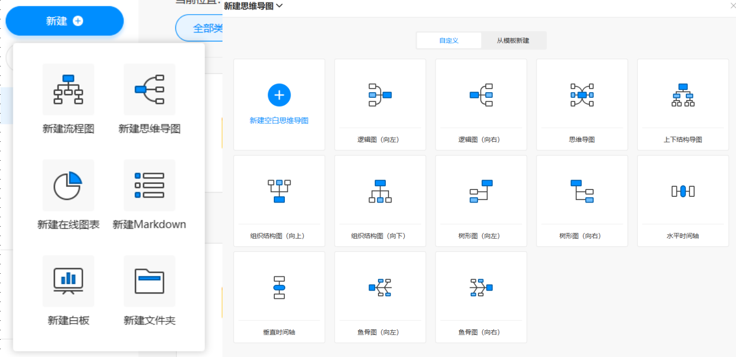The height and width of the screenshot is (357, 736).
Task: Choose the 新建Markdown list icon
Action: coord(150,185)
